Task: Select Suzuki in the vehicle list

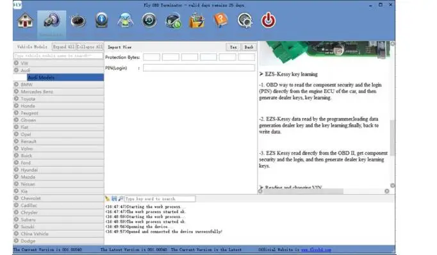Action: click(x=58, y=227)
